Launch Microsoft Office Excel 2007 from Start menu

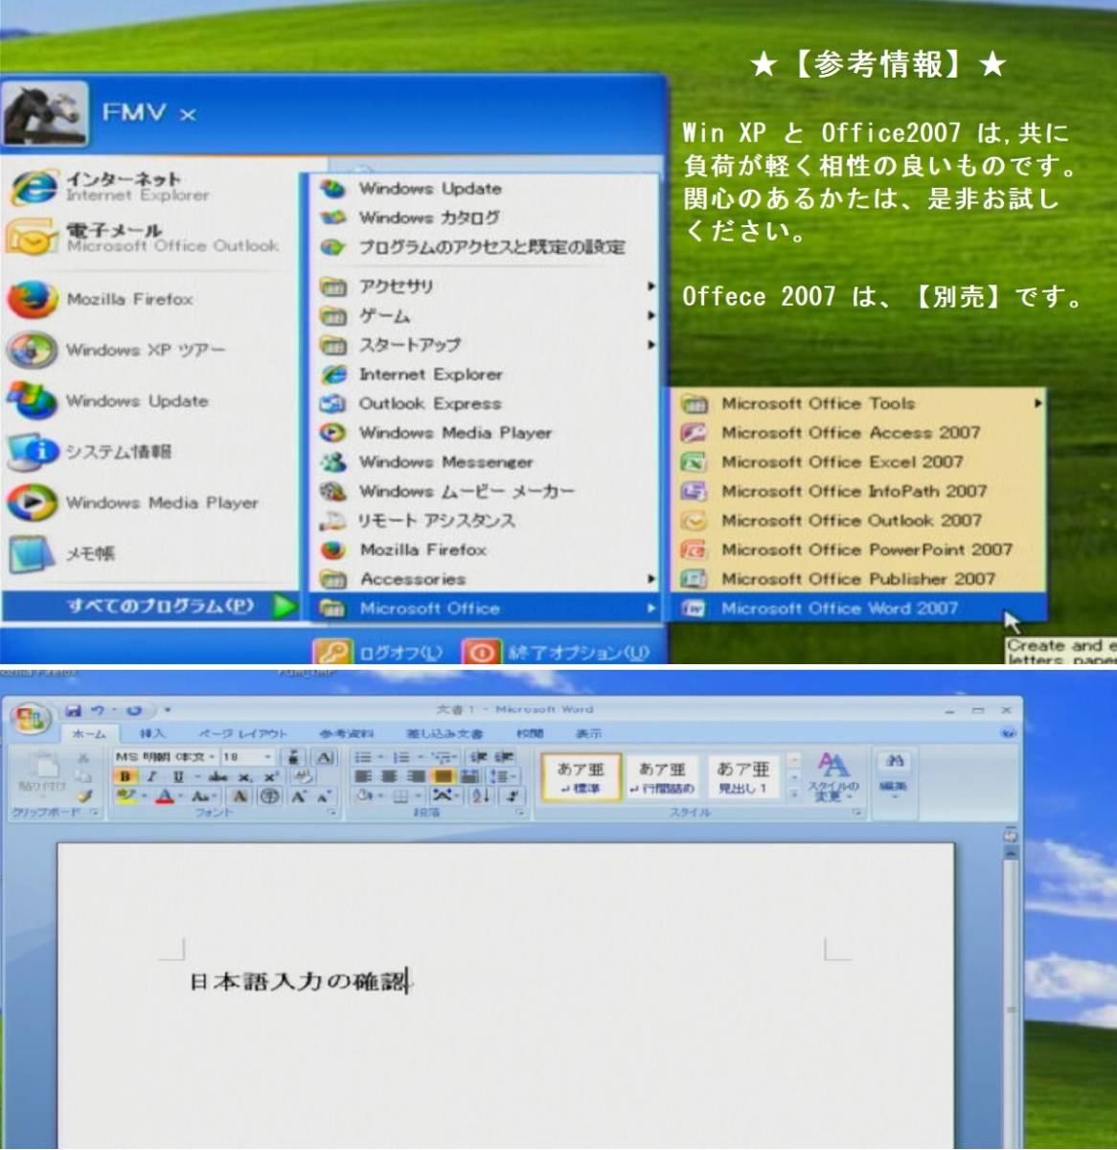(x=843, y=461)
